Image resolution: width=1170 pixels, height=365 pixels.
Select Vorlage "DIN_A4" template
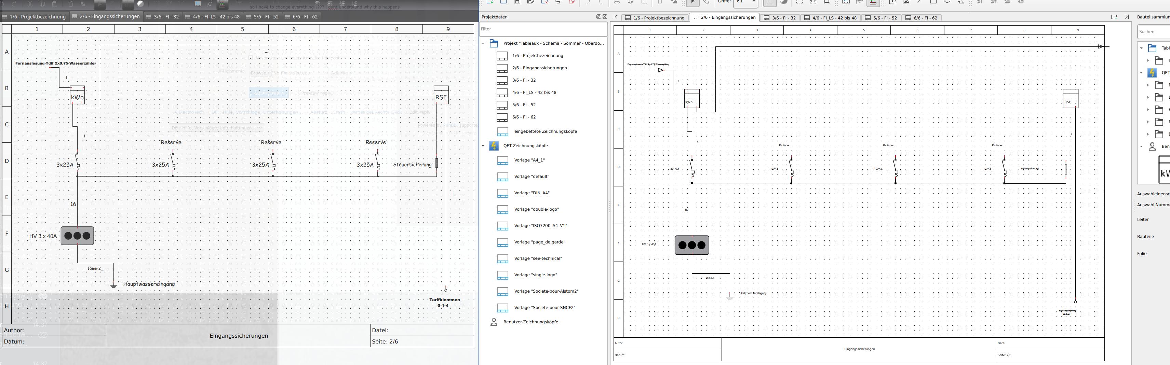[x=532, y=193]
